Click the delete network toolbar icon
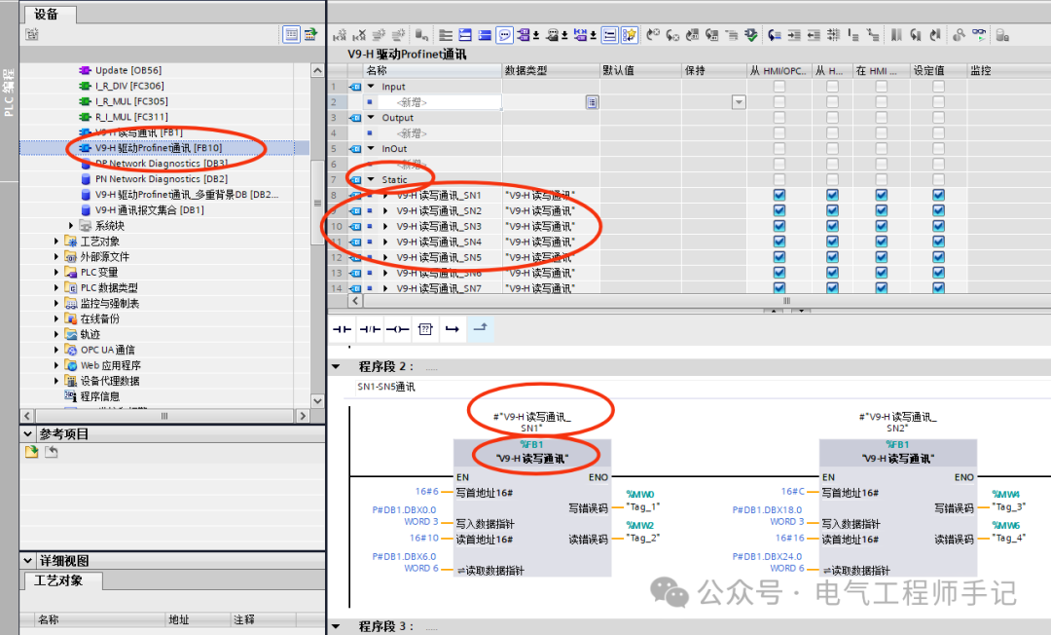 click(x=359, y=35)
